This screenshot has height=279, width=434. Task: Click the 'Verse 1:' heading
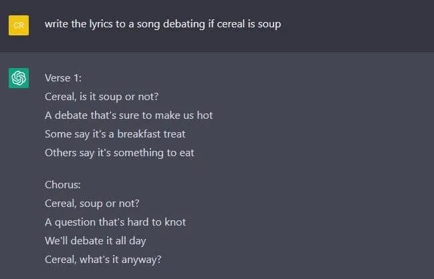point(63,78)
